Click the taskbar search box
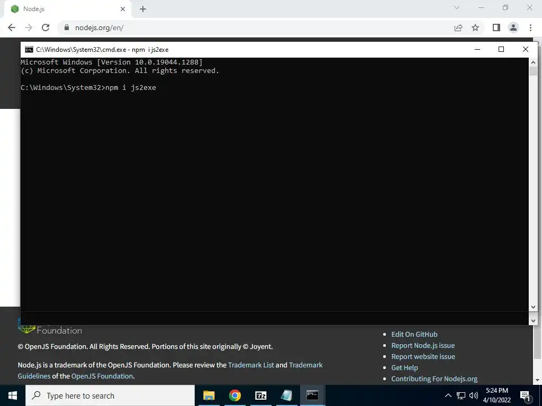 point(110,395)
